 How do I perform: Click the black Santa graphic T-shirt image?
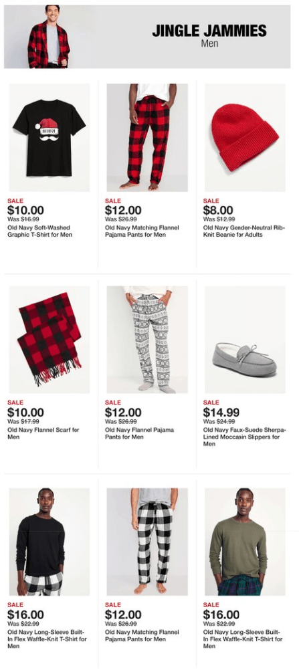pos(49,138)
